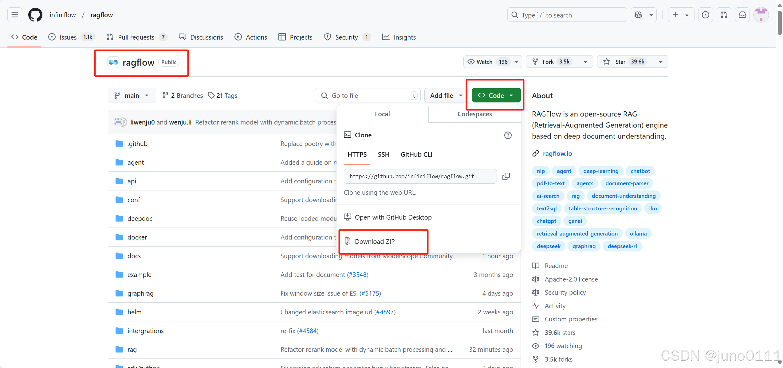Open the GitHub navigation hamburger menu

tap(14, 14)
